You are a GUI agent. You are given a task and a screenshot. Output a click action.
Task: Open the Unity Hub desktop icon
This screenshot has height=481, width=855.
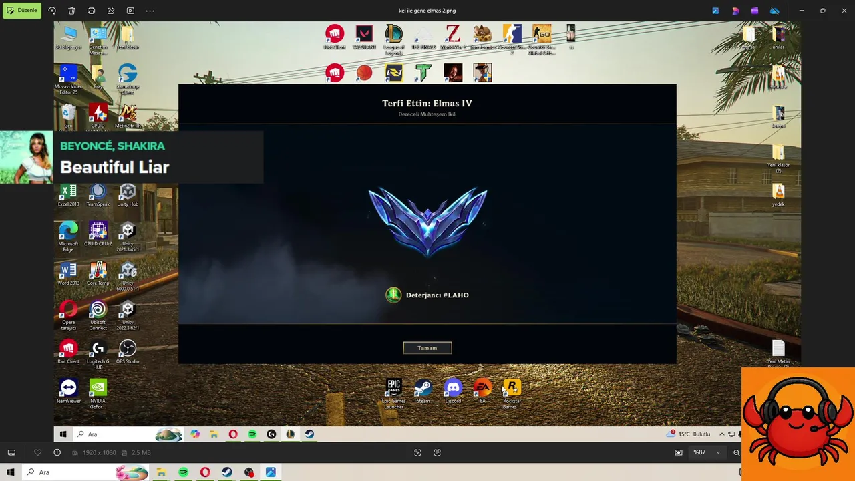point(127,196)
